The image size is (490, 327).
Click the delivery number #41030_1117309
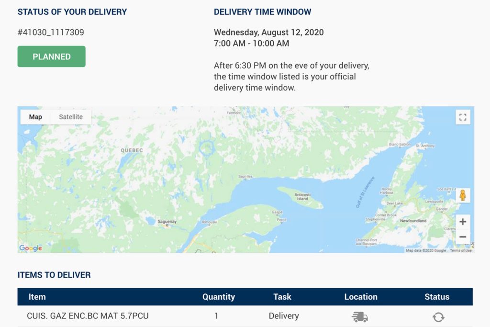click(51, 33)
